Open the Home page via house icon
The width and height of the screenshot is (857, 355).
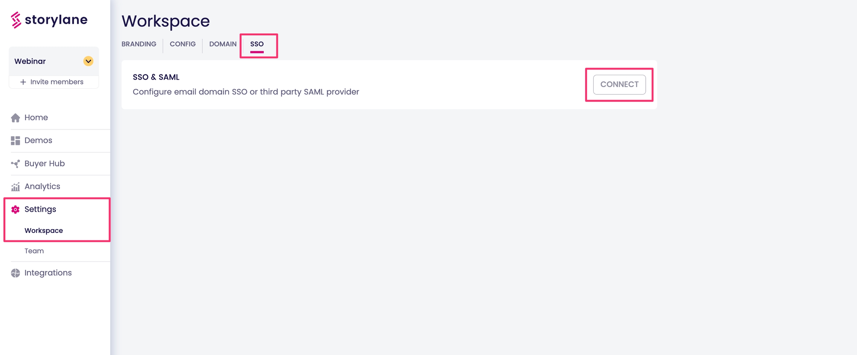(15, 118)
